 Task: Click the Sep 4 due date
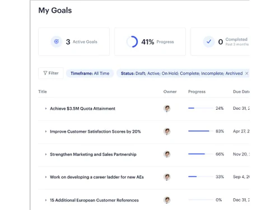[x=241, y=177]
